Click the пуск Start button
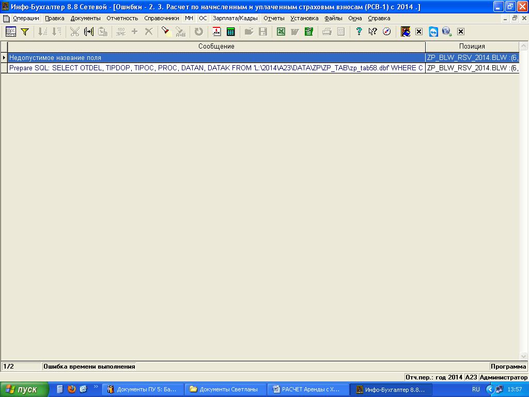Viewport: 529px width, 397px height. [x=24, y=389]
